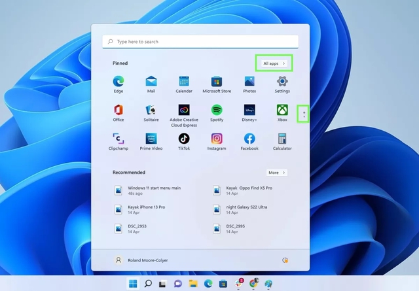Viewport: 419px width, 291px height.
Task: Open Roland Moore-Colyer user account
Action: click(141, 260)
